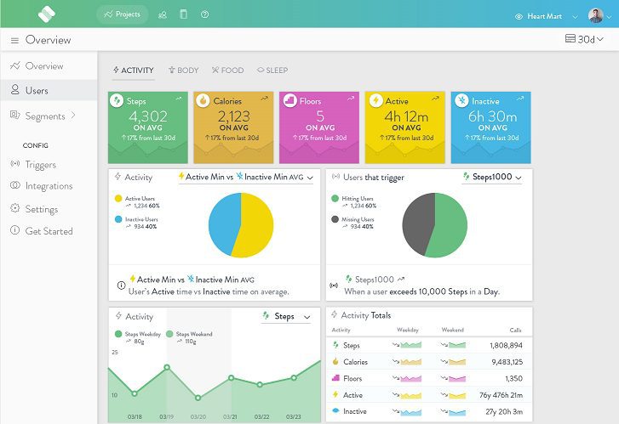Open the 30d date range dropdown
The width and height of the screenshot is (619, 424).
click(x=586, y=39)
